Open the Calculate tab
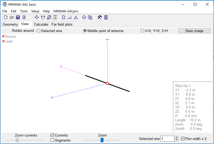Screen dimensions: 214x144 pos(41,24)
